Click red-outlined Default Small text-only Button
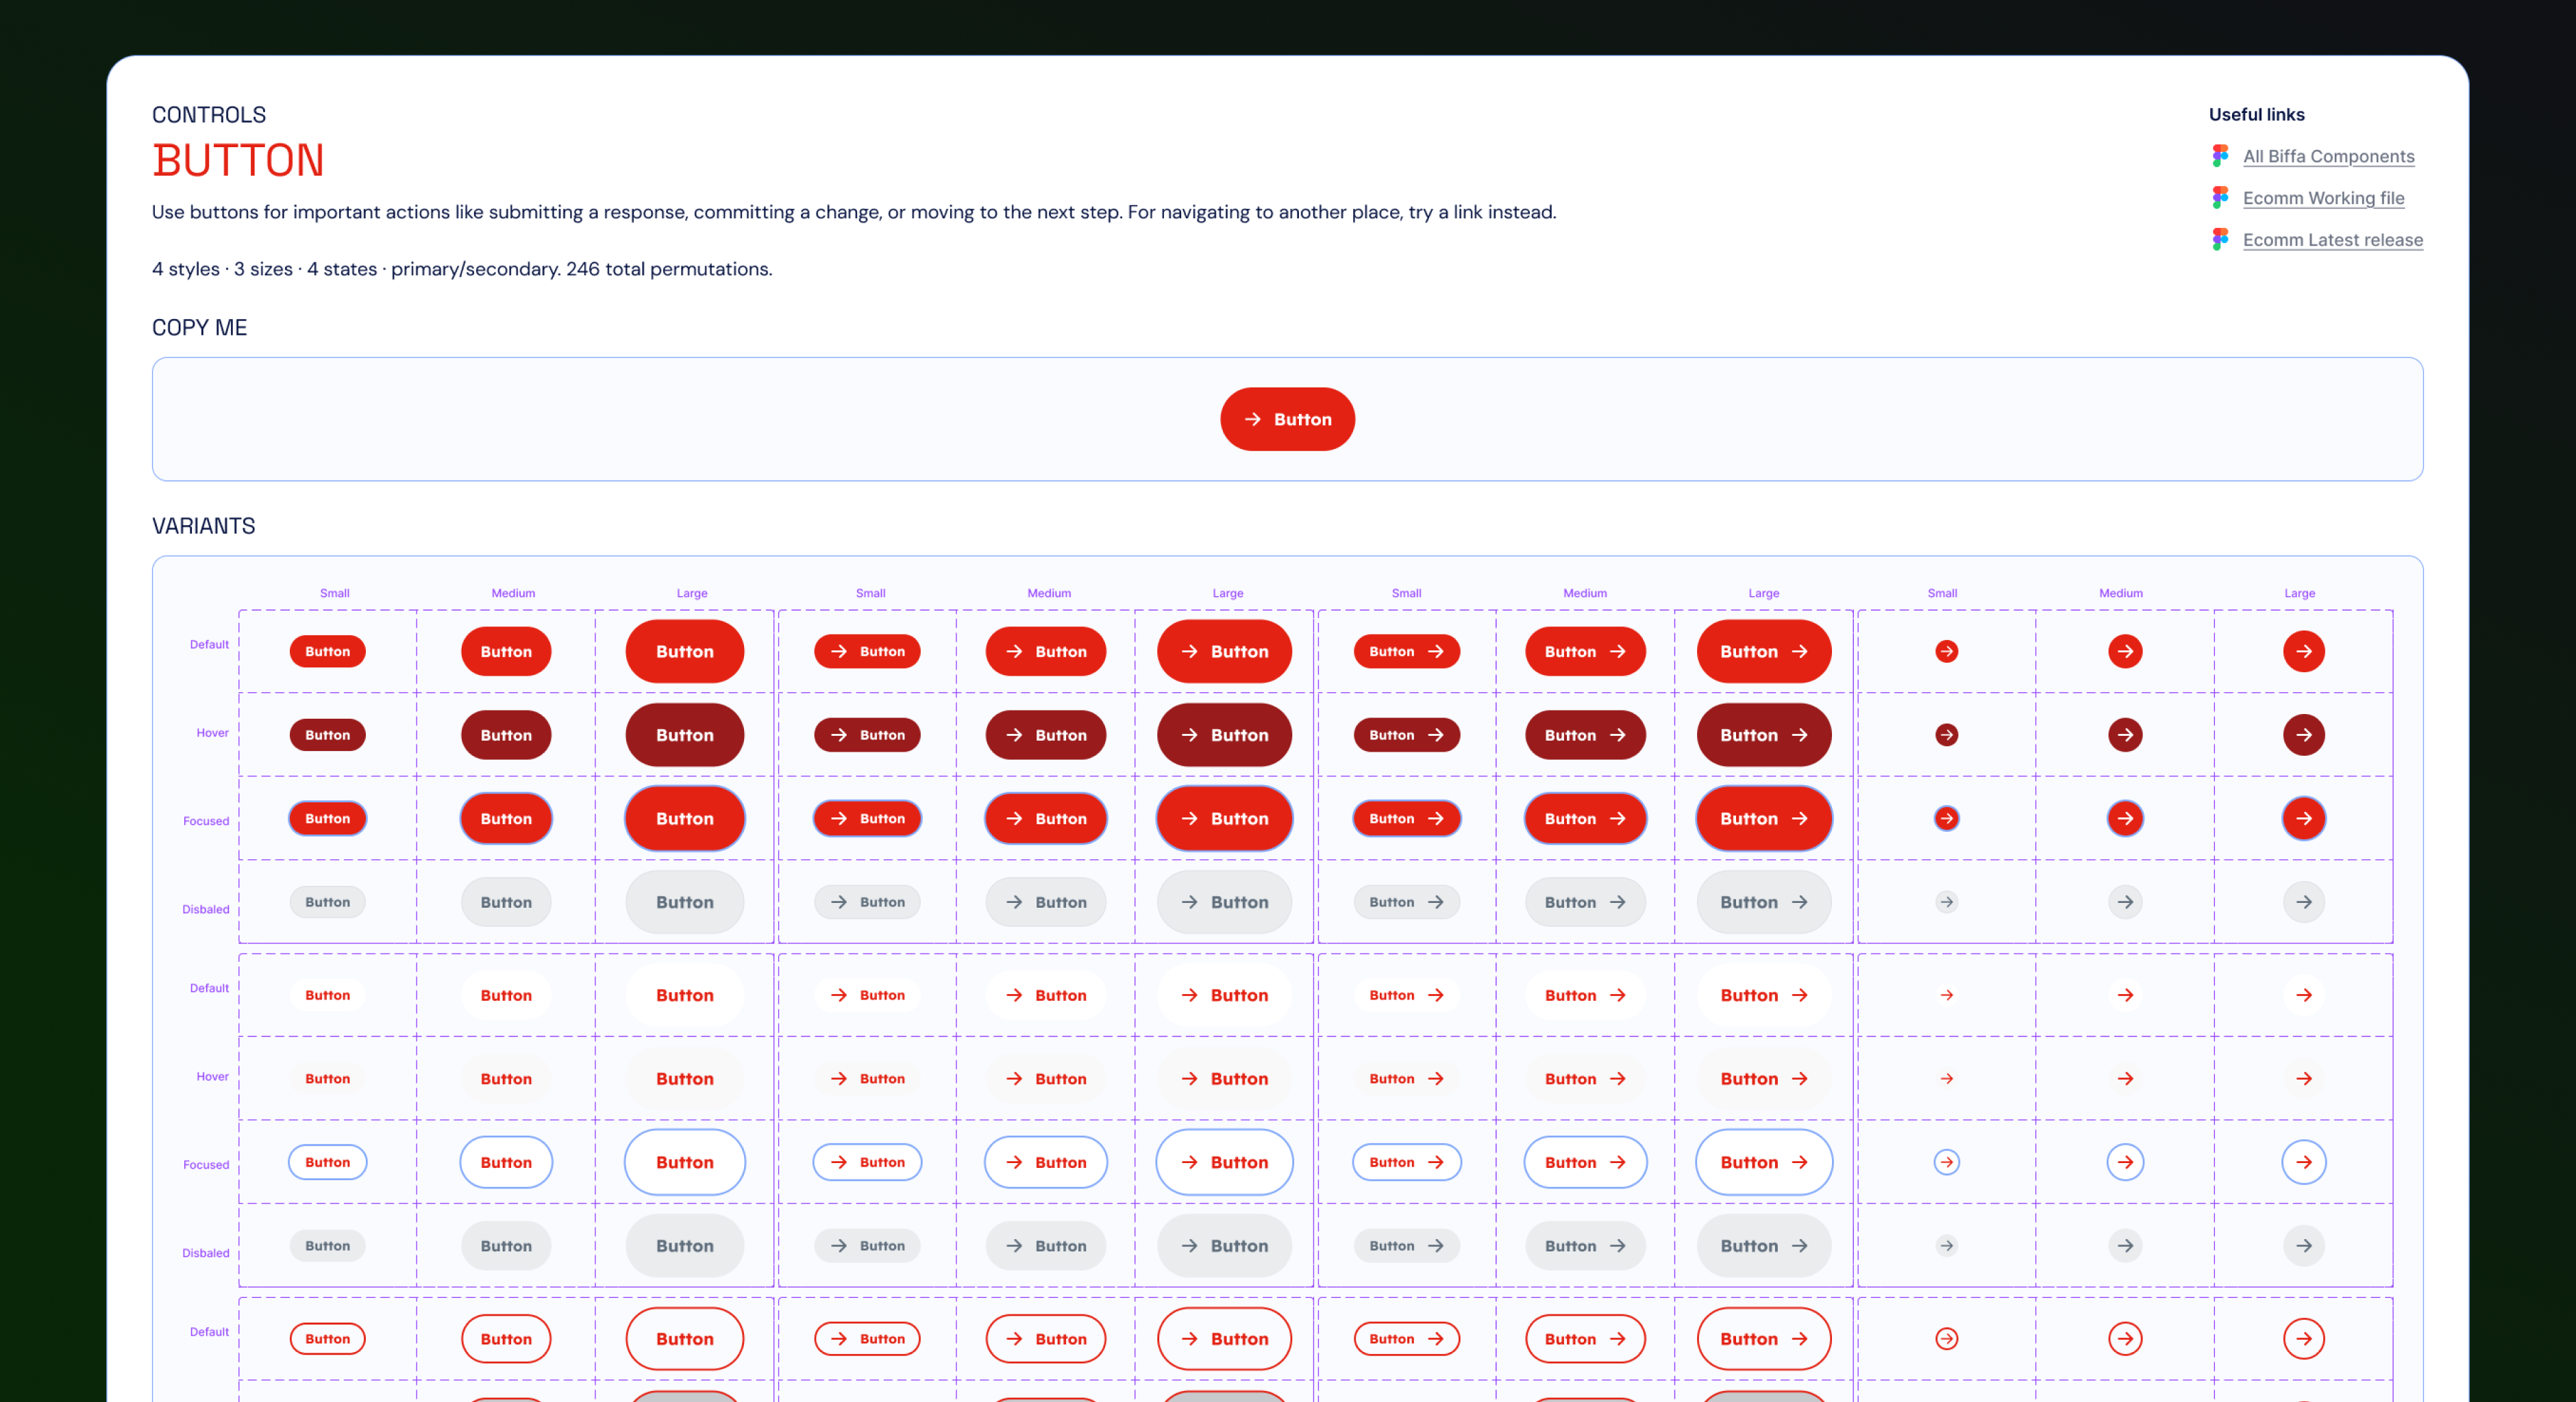 pyautogui.click(x=327, y=1339)
